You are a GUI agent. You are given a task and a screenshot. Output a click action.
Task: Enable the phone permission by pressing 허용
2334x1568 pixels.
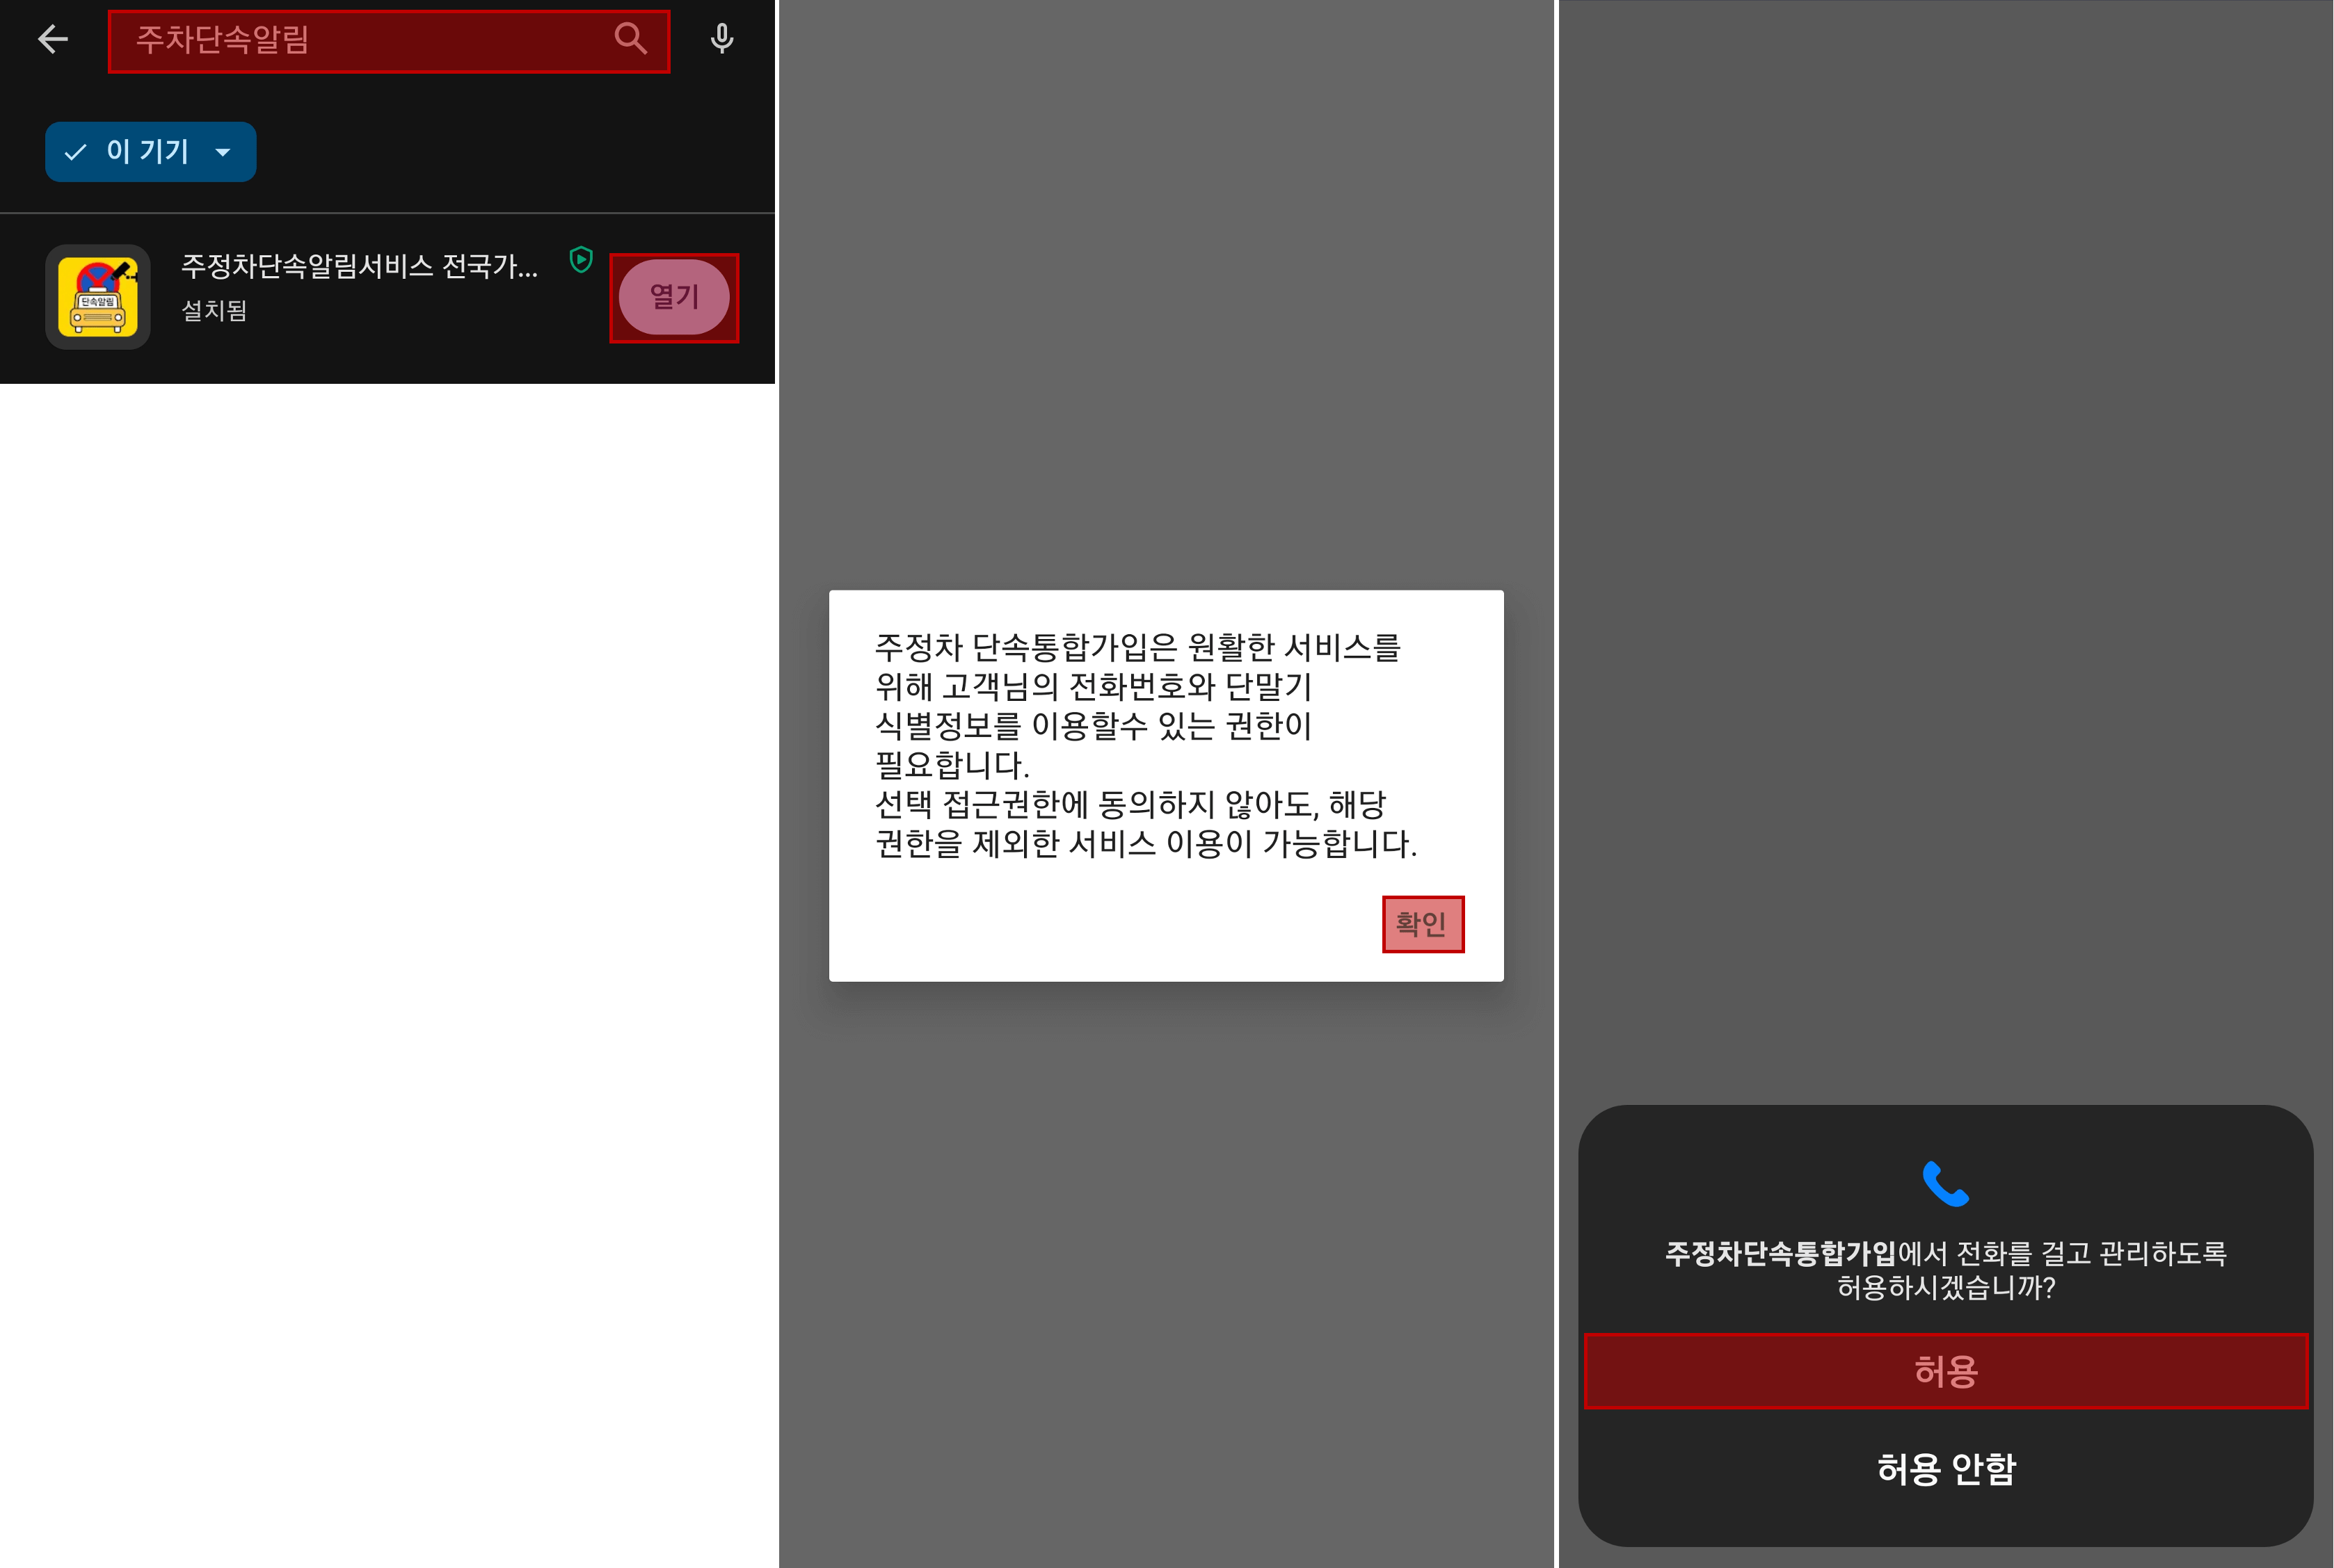(x=1946, y=1371)
